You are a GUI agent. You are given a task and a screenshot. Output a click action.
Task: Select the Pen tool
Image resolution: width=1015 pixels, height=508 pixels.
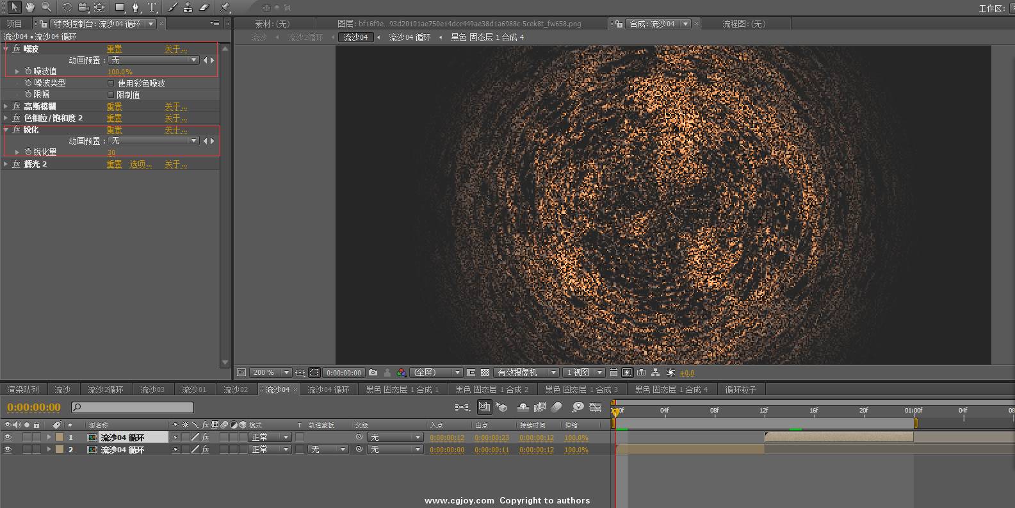coord(136,7)
